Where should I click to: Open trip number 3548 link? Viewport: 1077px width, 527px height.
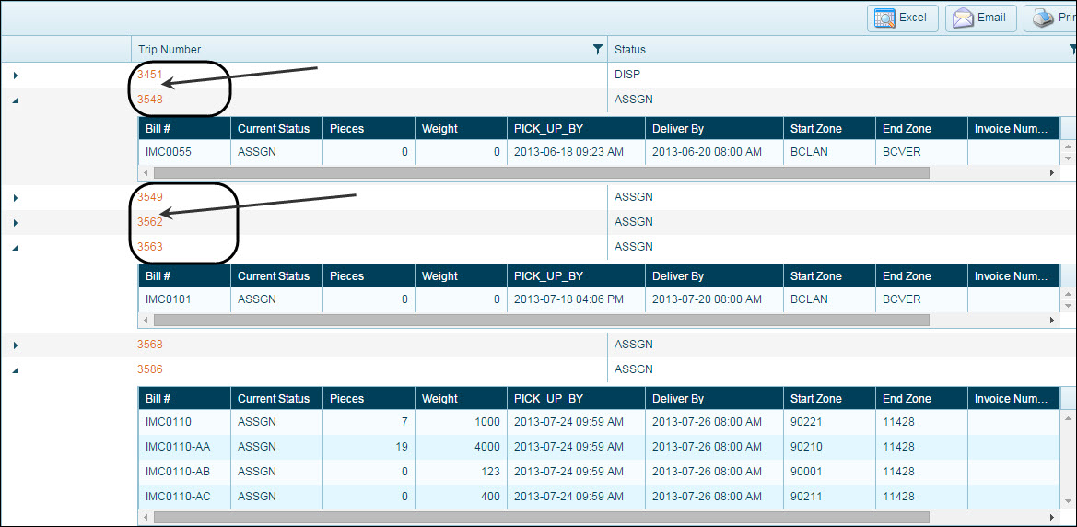(150, 99)
